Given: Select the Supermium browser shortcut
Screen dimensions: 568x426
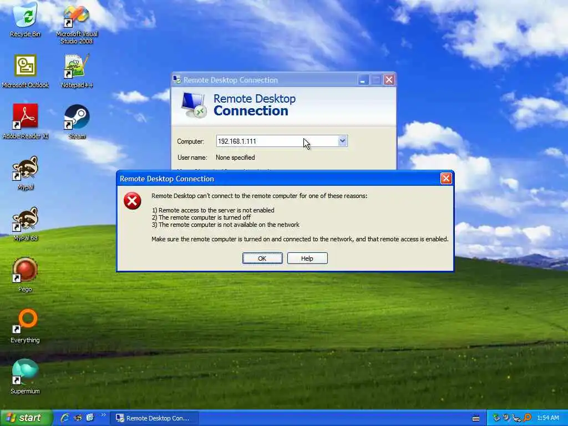Looking at the screenshot, I should click(x=25, y=377).
